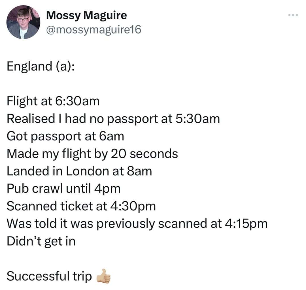Open the @mossymaguire16 handle link
This screenshot has height=290, width=306.
[x=93, y=29]
